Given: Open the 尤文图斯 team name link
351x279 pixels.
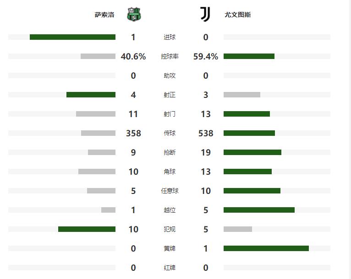Looking at the screenshot, I should [237, 15].
